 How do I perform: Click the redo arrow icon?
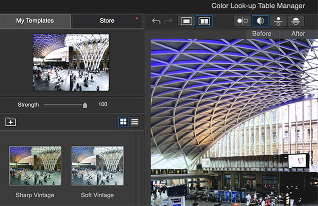(x=168, y=21)
